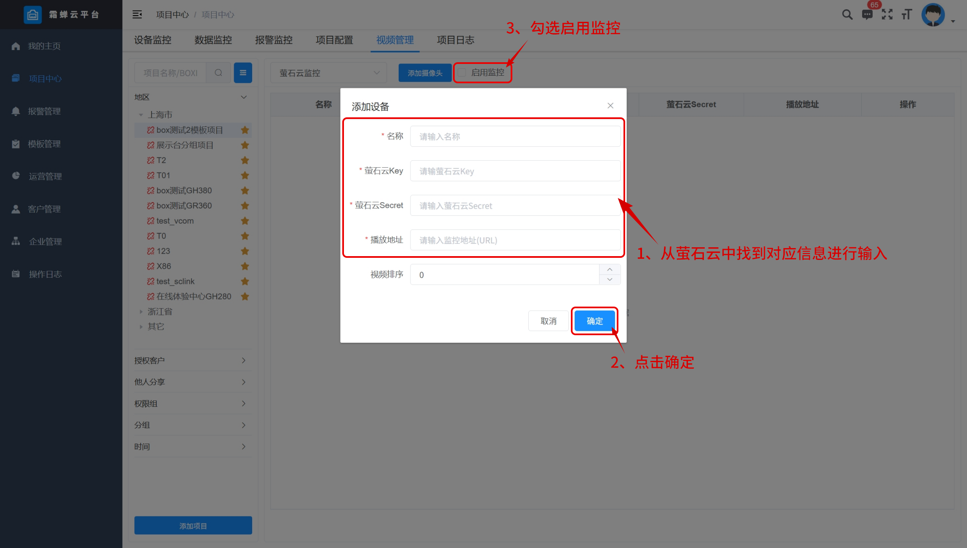Click the 萤石云Key input field

click(515, 171)
